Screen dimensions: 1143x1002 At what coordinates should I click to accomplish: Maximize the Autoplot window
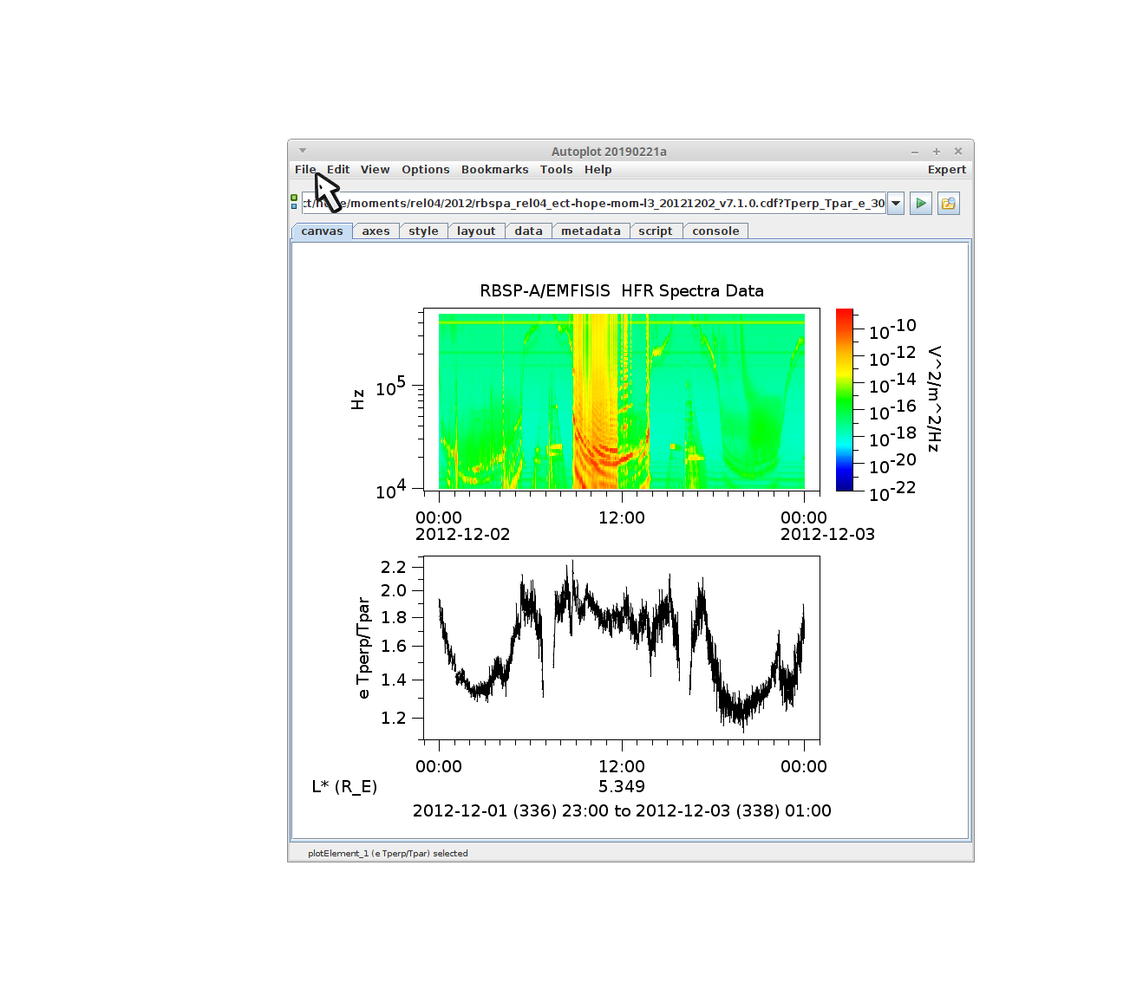(x=936, y=152)
